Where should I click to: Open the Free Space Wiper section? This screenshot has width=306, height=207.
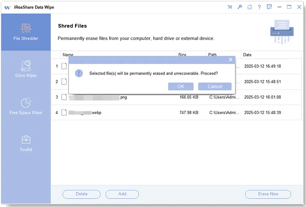click(x=26, y=106)
